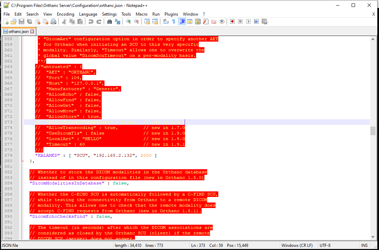This screenshot has height=250, width=379.
Task: Open the Settings menu
Action: click(x=109, y=14)
